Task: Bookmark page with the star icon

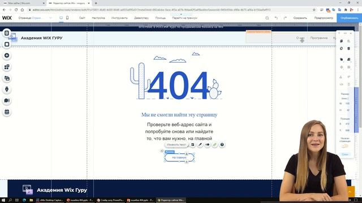Action: tap(314, 10)
